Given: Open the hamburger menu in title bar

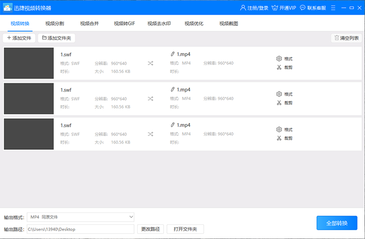Looking at the screenshot, I should [333, 8].
